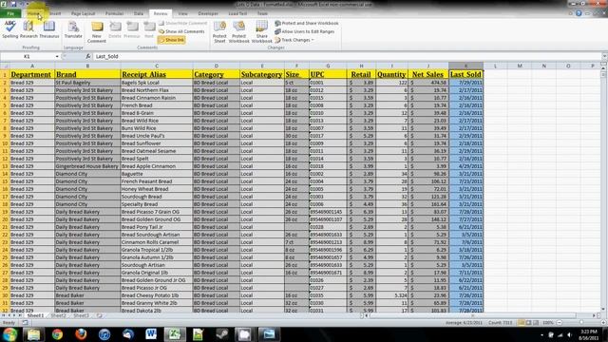Click the Name Box showing K1

click(27, 57)
